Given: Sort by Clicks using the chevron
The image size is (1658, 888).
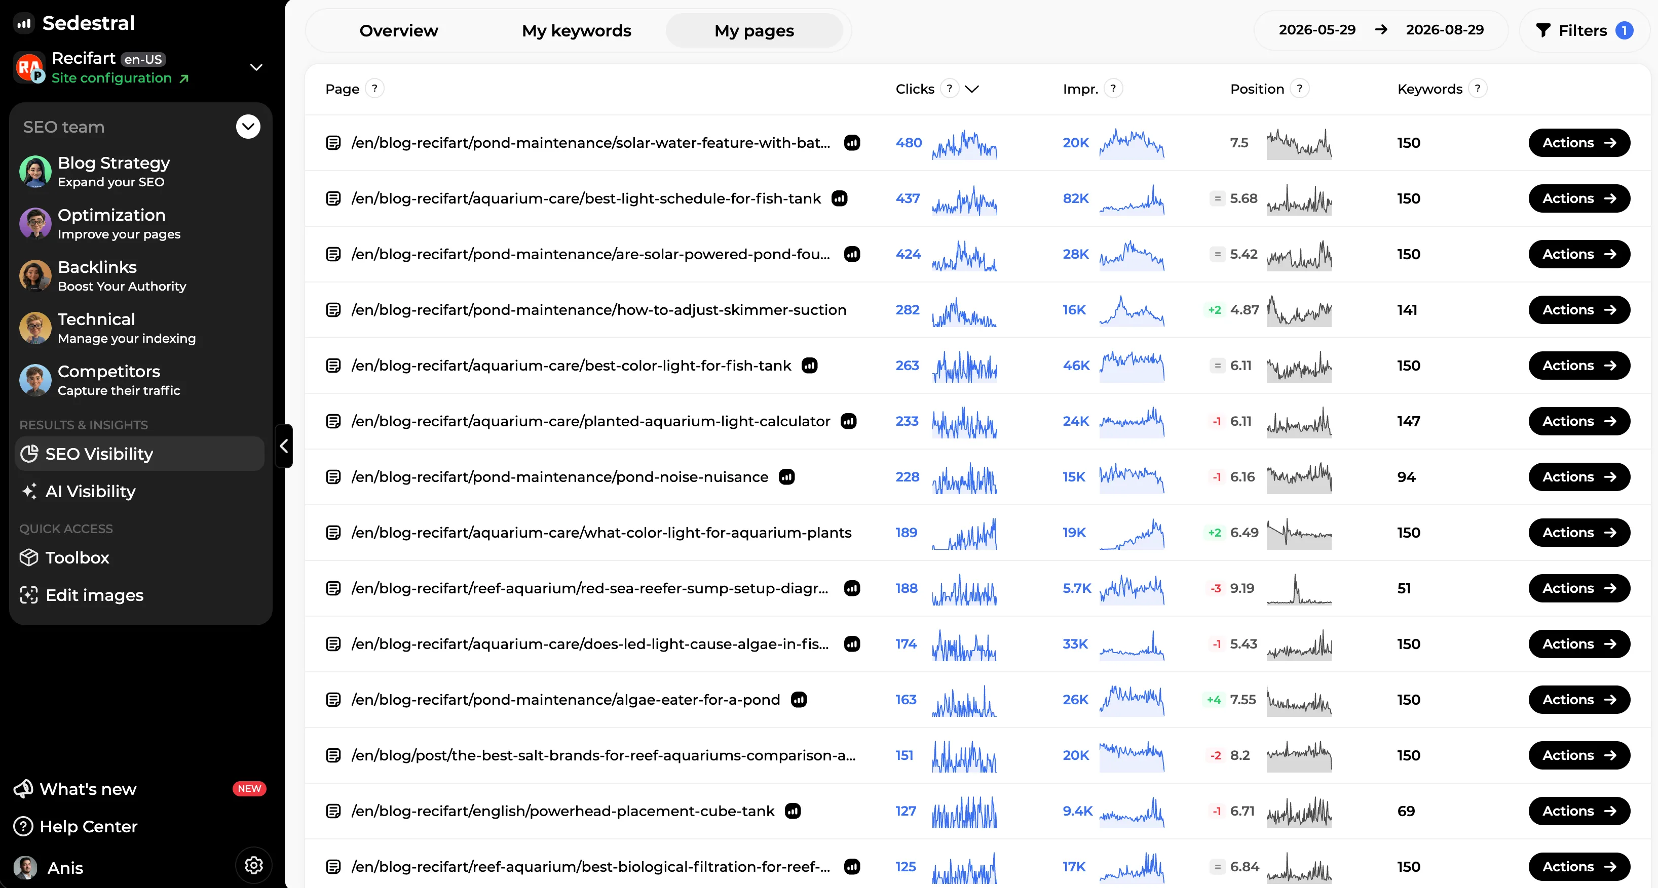Looking at the screenshot, I should click(972, 89).
